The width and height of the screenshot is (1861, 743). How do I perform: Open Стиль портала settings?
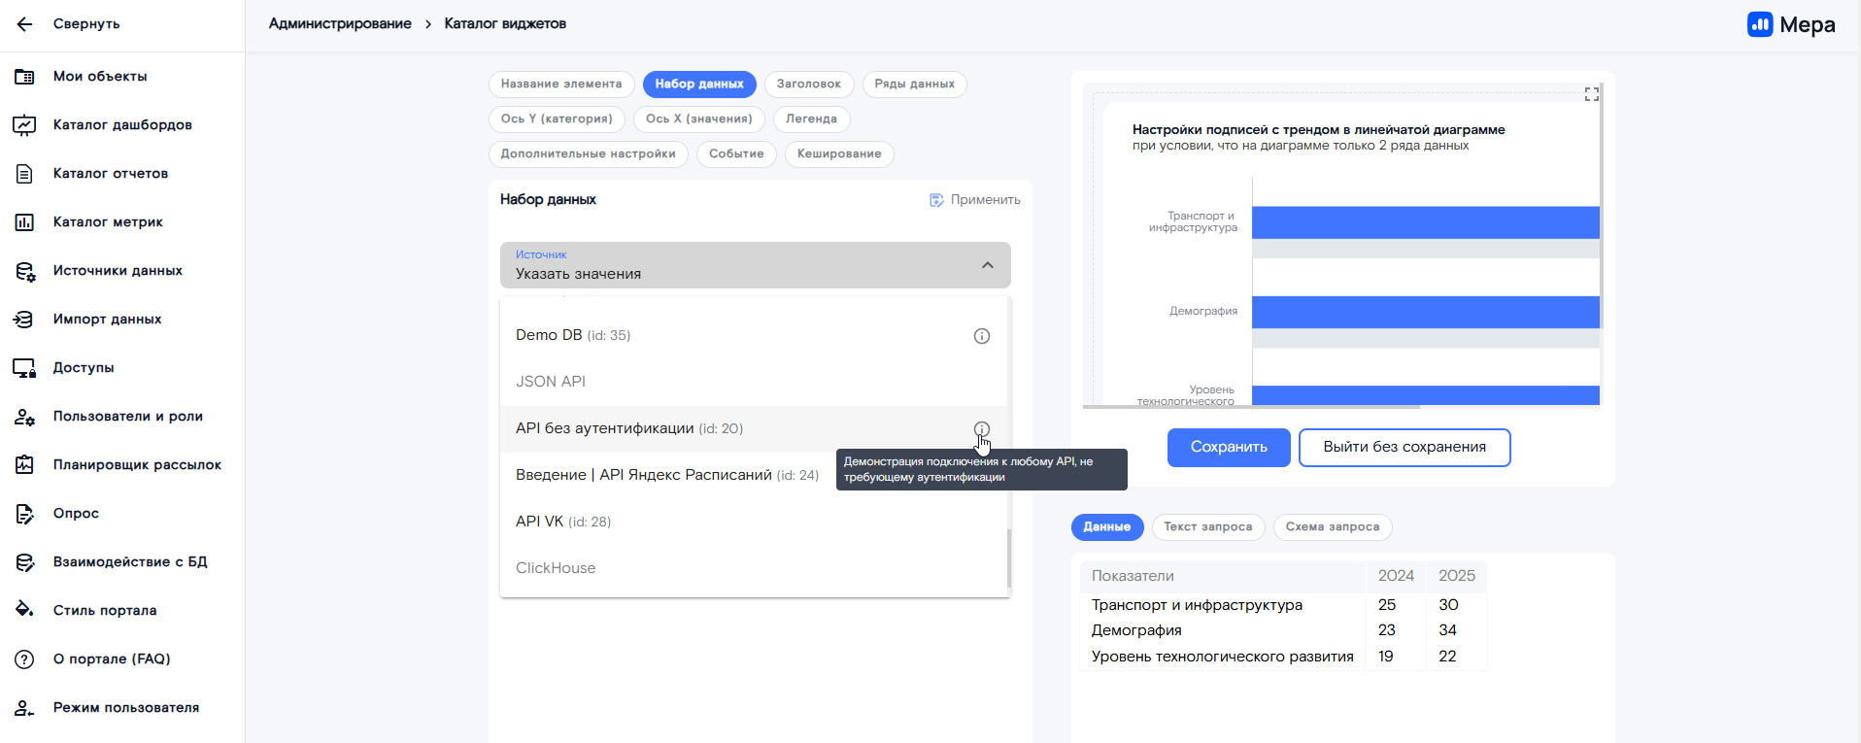pos(105,610)
